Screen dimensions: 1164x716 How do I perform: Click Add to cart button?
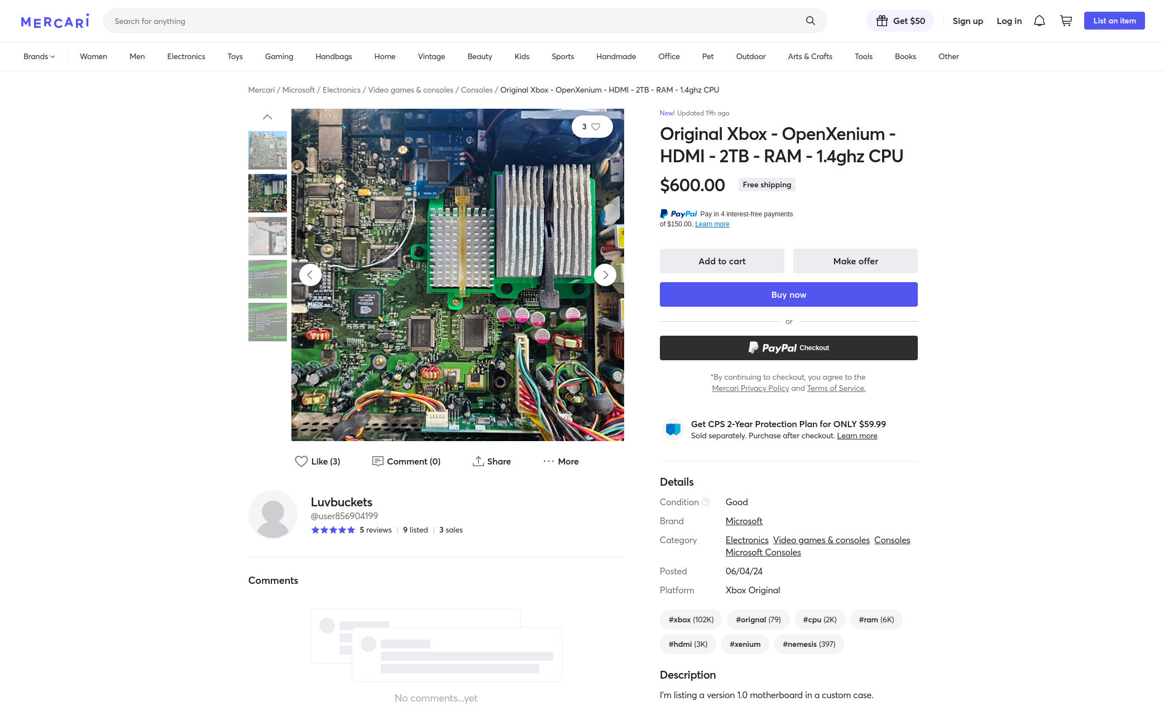[x=722, y=261]
